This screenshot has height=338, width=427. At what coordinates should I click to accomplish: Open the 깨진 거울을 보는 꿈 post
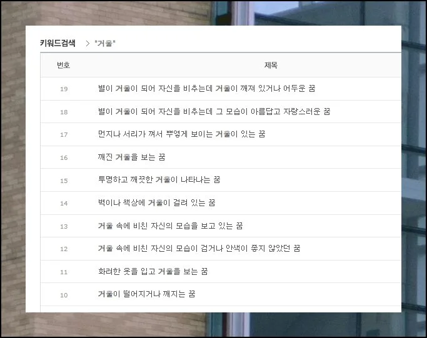point(131,157)
